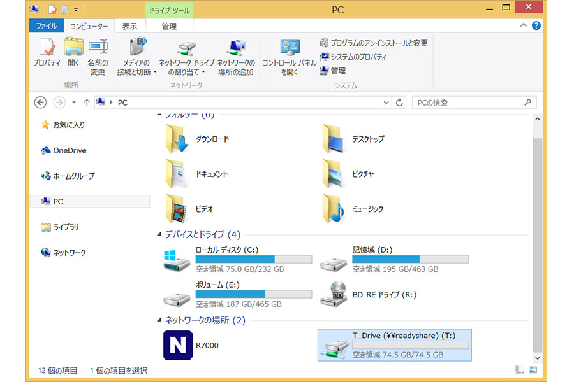Click the T_Drive (T:) capacity bar
The height and width of the screenshot is (382, 574).
[x=410, y=345]
